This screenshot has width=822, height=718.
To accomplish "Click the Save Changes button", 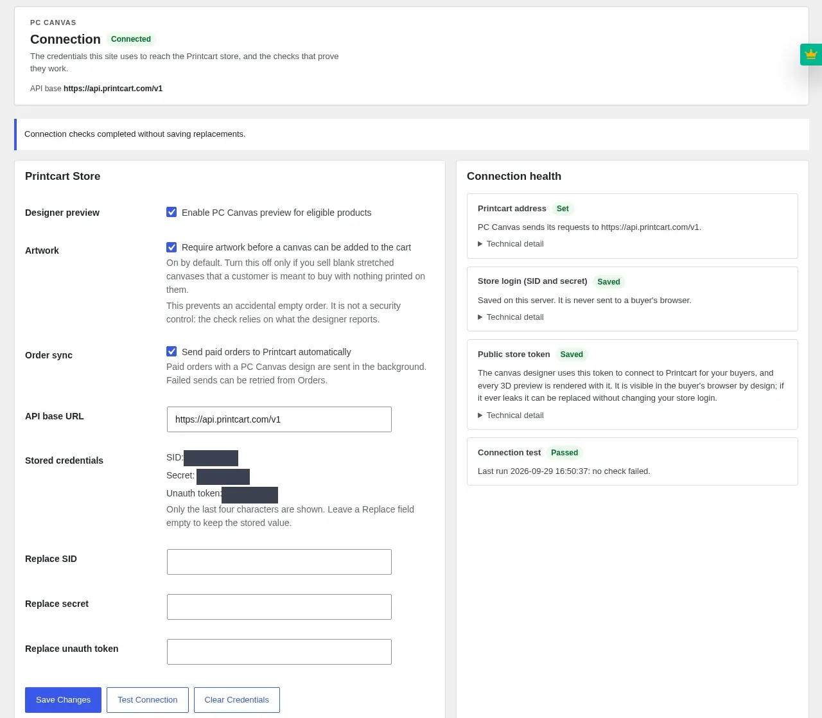I will pos(63,700).
